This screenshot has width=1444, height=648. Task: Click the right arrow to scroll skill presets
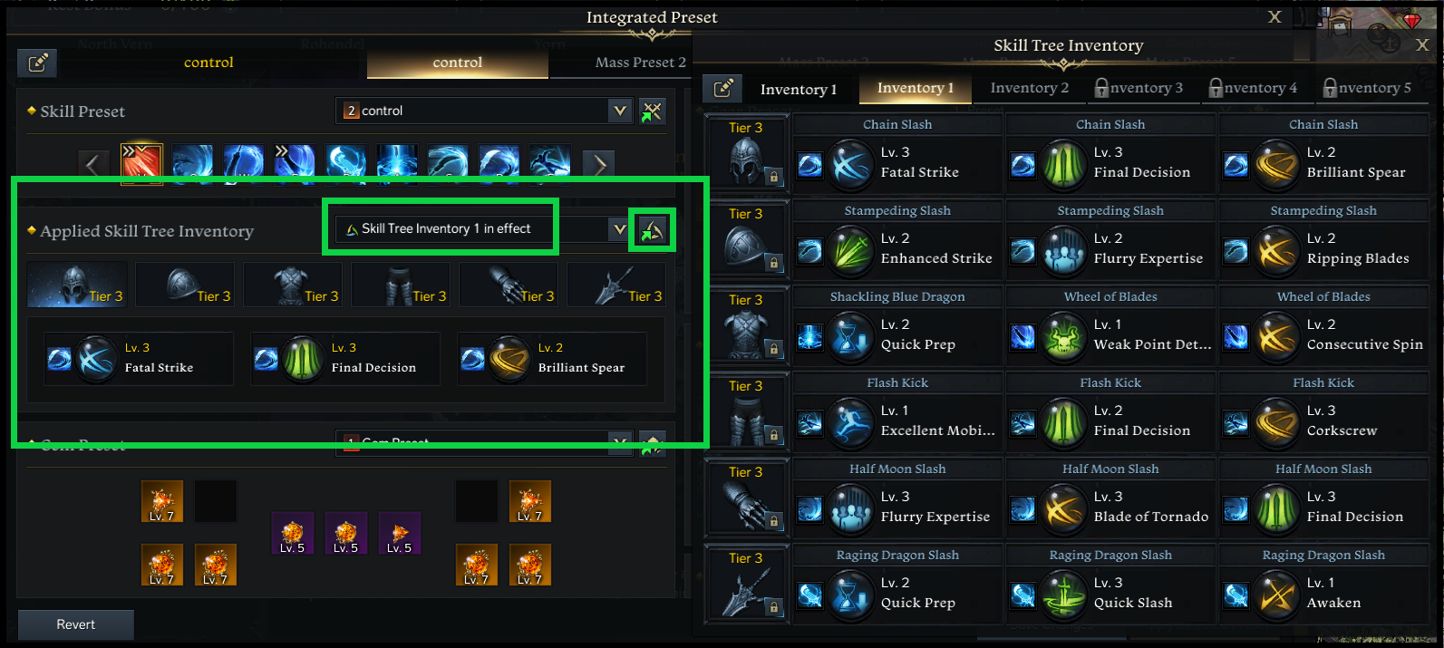click(598, 163)
